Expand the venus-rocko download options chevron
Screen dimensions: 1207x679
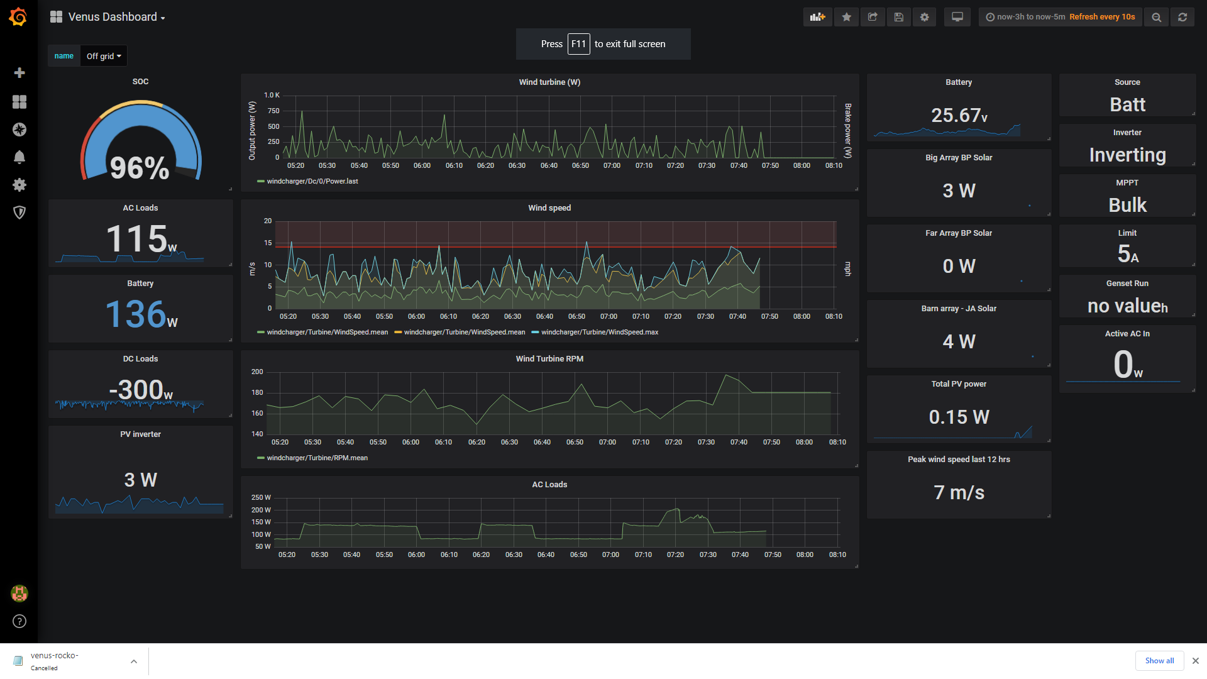coord(133,661)
